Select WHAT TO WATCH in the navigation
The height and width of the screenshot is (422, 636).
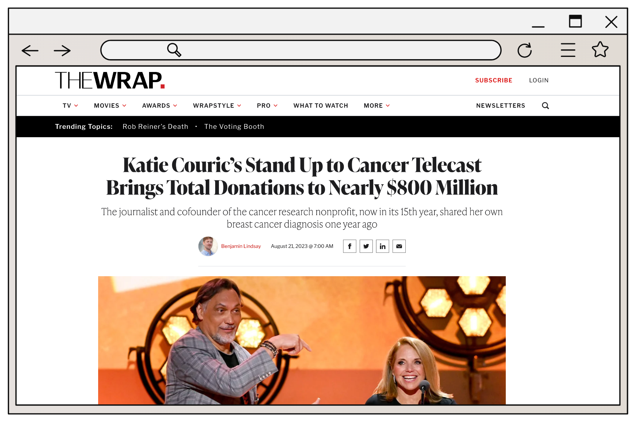click(x=320, y=105)
